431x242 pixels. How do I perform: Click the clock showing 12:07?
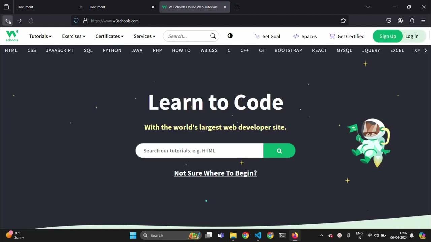(399, 235)
